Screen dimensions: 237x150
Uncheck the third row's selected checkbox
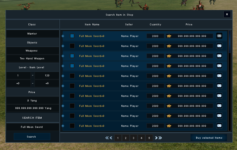72,56
